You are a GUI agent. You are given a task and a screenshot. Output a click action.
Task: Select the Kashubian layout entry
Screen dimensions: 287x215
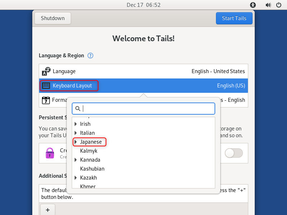pyautogui.click(x=92, y=169)
